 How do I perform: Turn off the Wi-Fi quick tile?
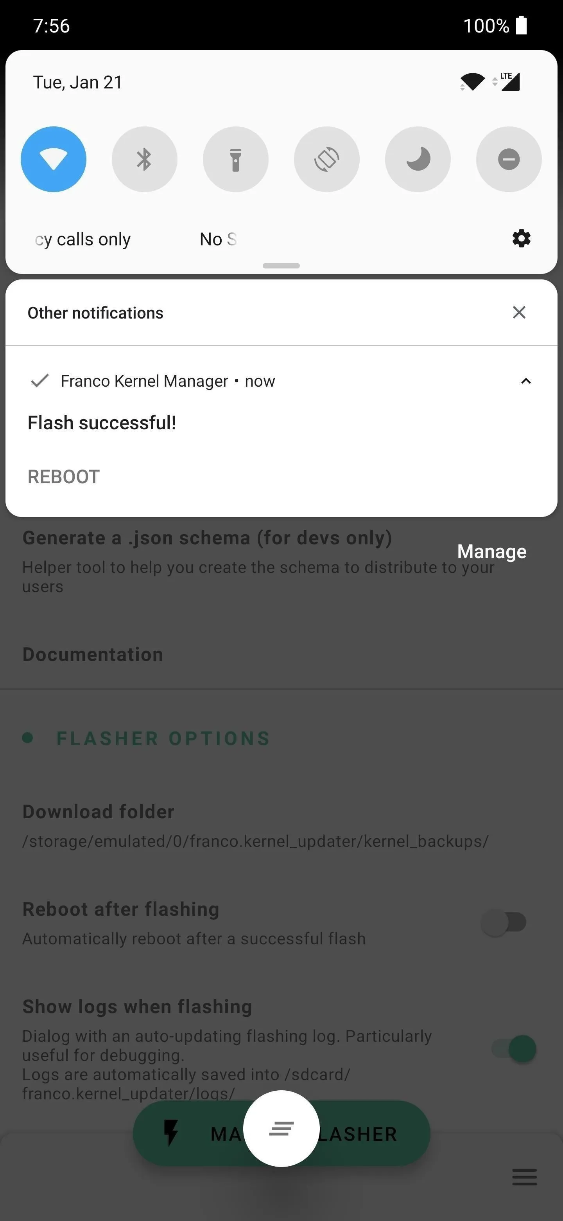[x=54, y=159]
